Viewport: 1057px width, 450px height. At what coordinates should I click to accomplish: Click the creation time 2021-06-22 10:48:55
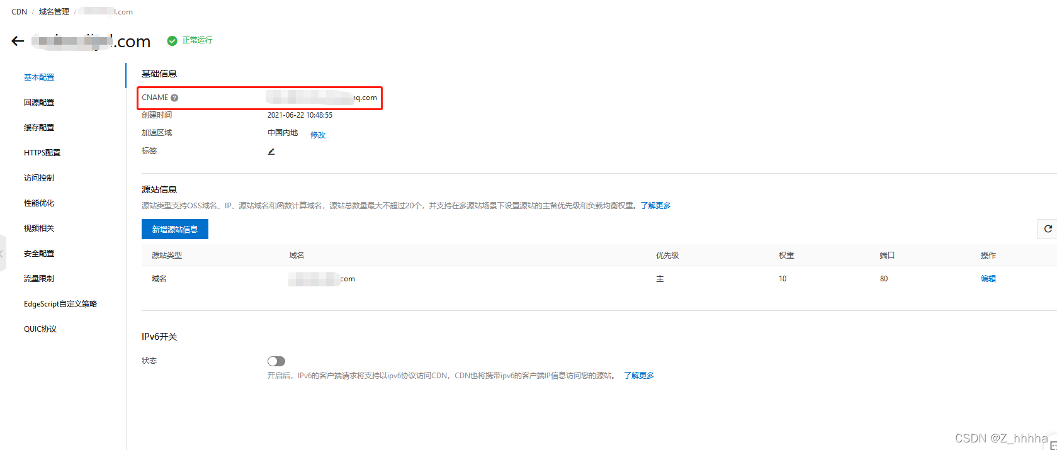[x=300, y=115]
